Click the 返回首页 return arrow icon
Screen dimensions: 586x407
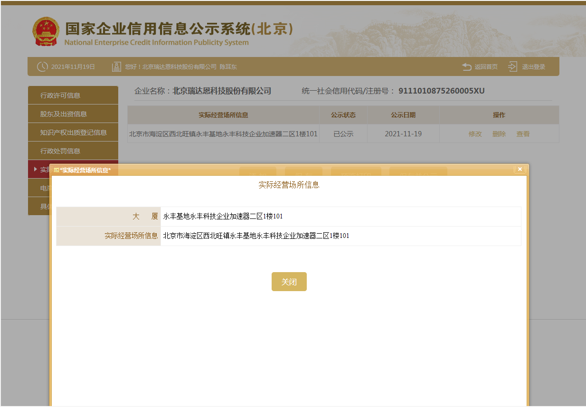467,67
